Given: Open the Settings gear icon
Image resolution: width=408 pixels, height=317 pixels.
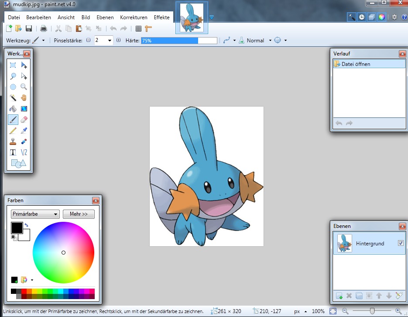Looking at the screenshot, I should coord(394,17).
